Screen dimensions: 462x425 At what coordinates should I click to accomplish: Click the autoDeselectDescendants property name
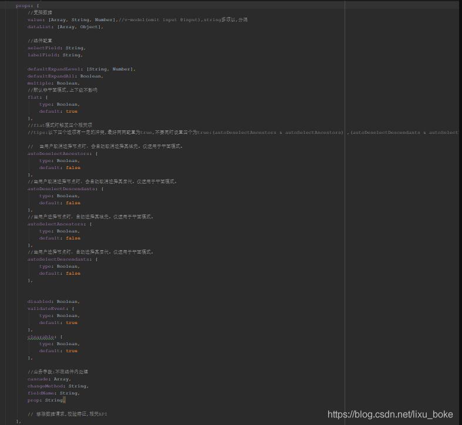pyautogui.click(x=62, y=188)
